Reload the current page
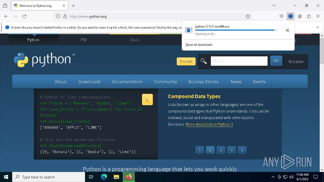The image size is (324, 182). click(x=24, y=16)
